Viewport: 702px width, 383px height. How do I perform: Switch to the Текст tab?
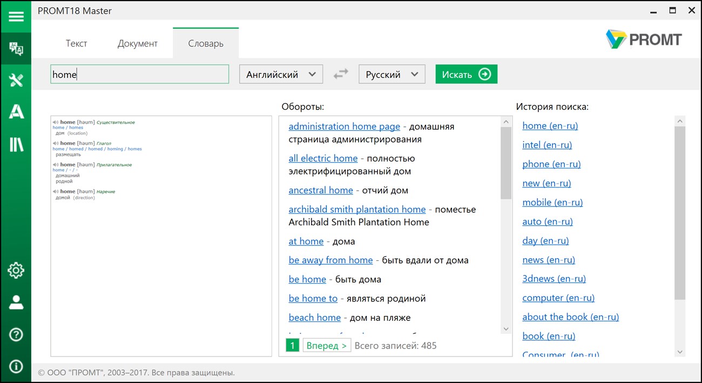(77, 43)
